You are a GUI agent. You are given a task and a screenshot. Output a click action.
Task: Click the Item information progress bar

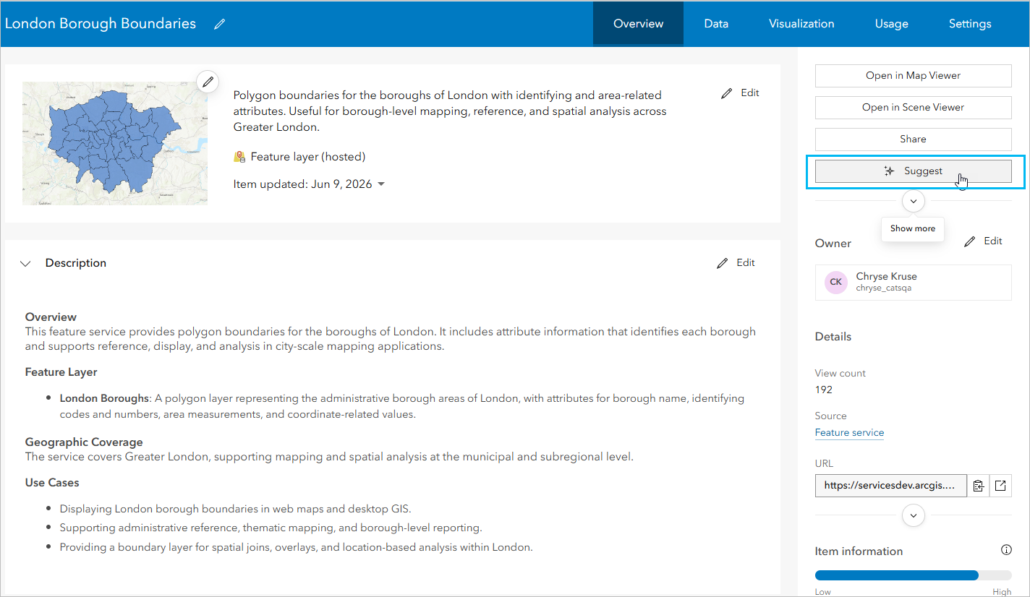click(x=913, y=575)
